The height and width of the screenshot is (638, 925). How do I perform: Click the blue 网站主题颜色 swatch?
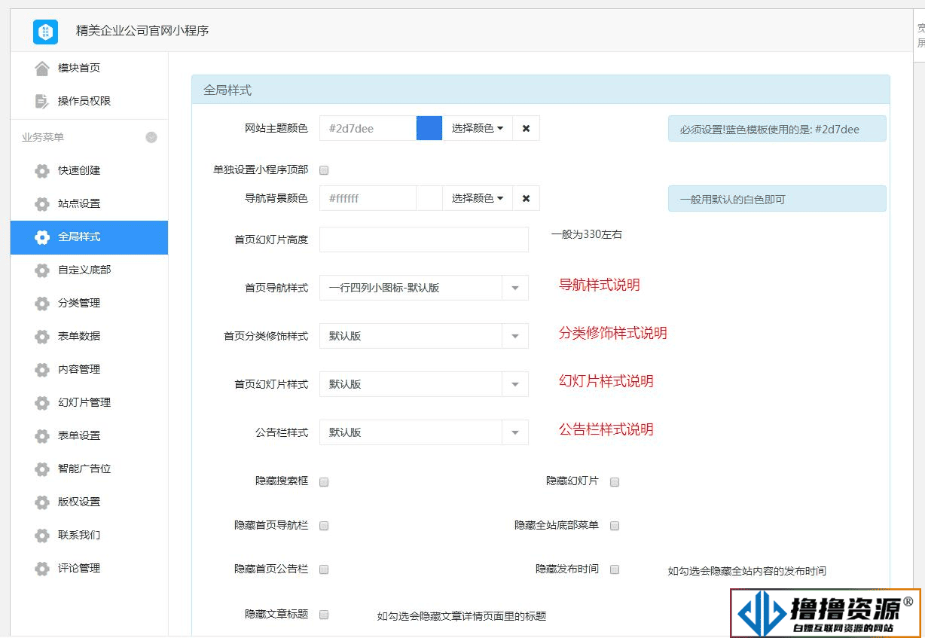pyautogui.click(x=429, y=128)
